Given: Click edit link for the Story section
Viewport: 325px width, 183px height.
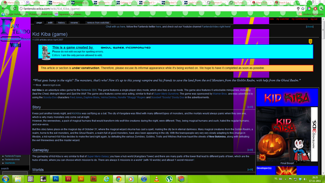Looking at the screenshot, I should (x=250, y=107).
